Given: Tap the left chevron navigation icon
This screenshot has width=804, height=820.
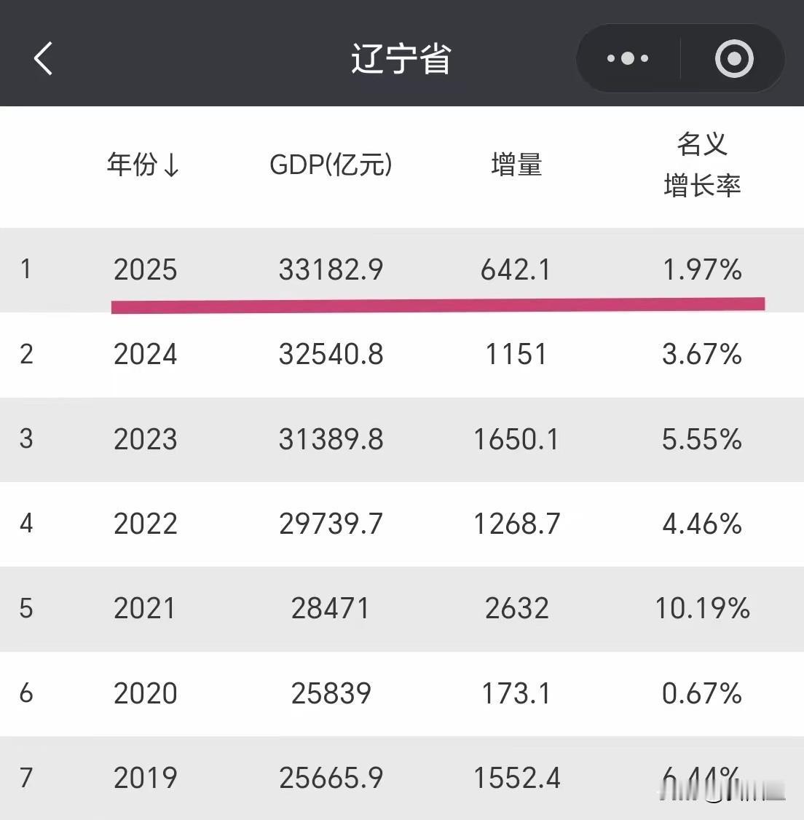Looking at the screenshot, I should point(44,58).
